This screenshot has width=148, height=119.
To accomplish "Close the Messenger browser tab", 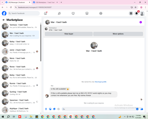I will (30, 2).
